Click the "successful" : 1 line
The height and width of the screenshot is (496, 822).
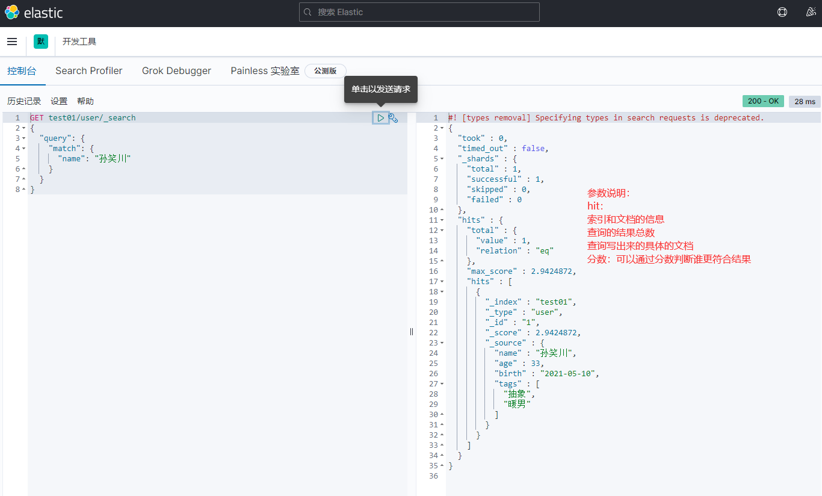point(505,179)
